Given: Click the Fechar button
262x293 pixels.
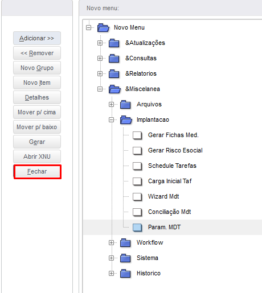Looking at the screenshot, I should point(38,172).
